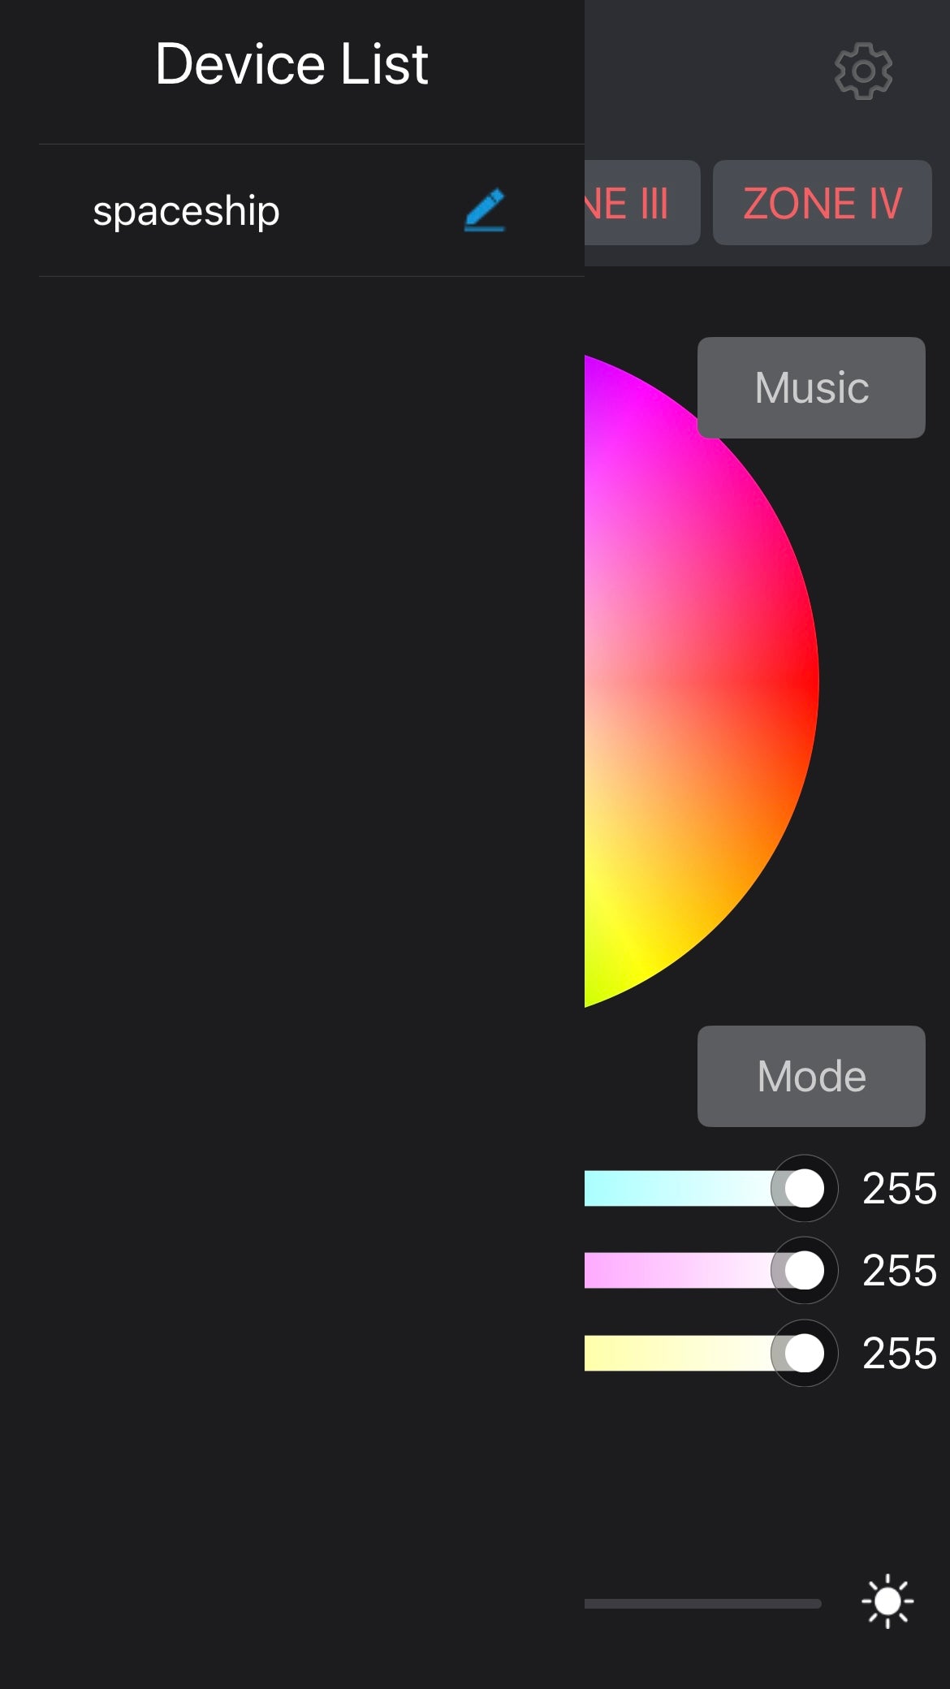The image size is (950, 1689).
Task: Click the magenta slider's white knob
Action: [805, 1271]
